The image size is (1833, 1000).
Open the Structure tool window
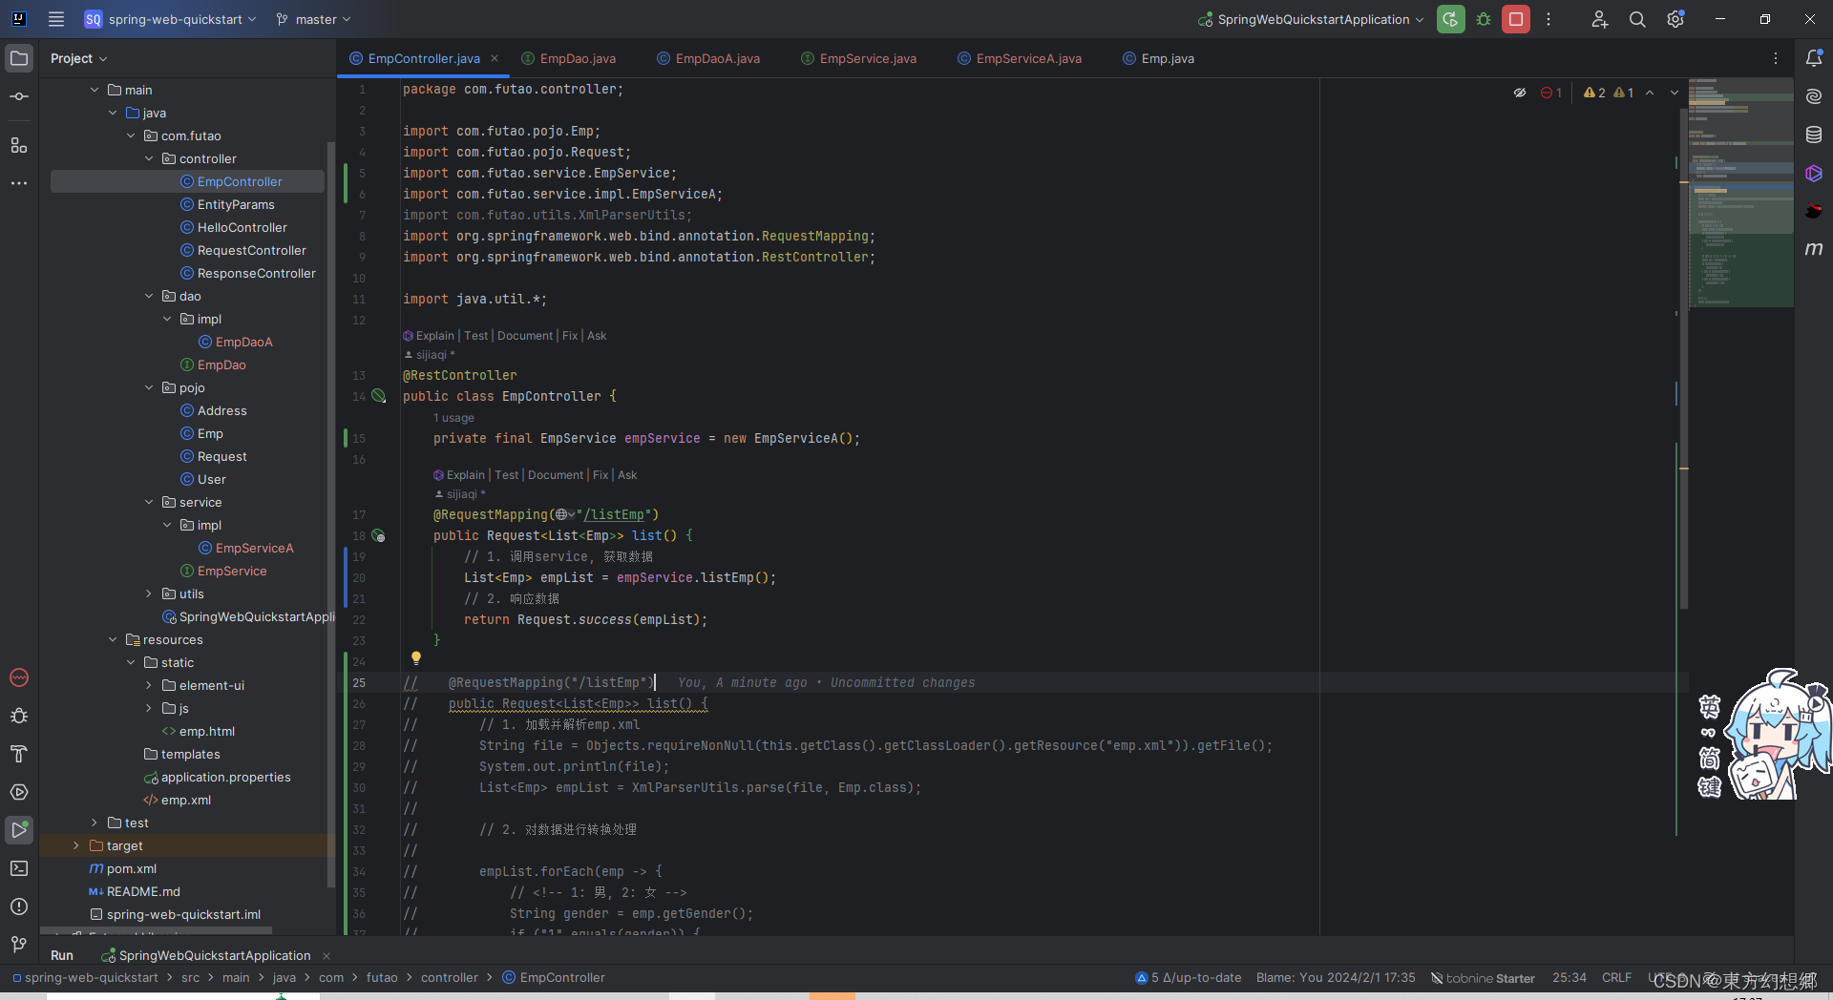click(x=19, y=145)
